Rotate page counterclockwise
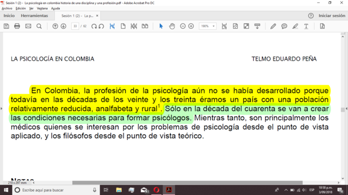The width and height of the screenshot is (348, 195). point(102,26)
